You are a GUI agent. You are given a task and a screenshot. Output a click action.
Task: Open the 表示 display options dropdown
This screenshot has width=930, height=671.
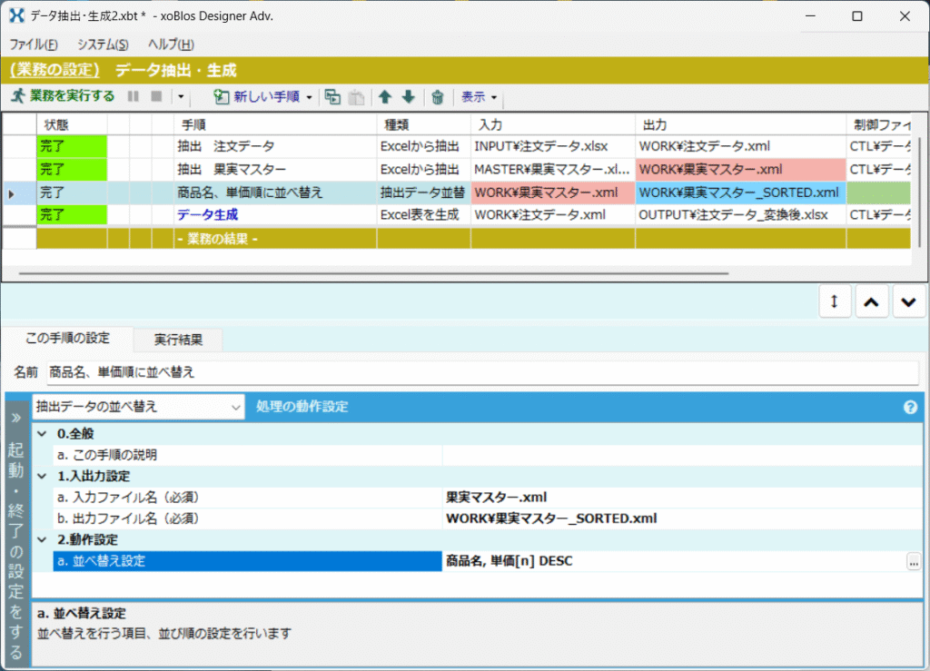(x=479, y=97)
